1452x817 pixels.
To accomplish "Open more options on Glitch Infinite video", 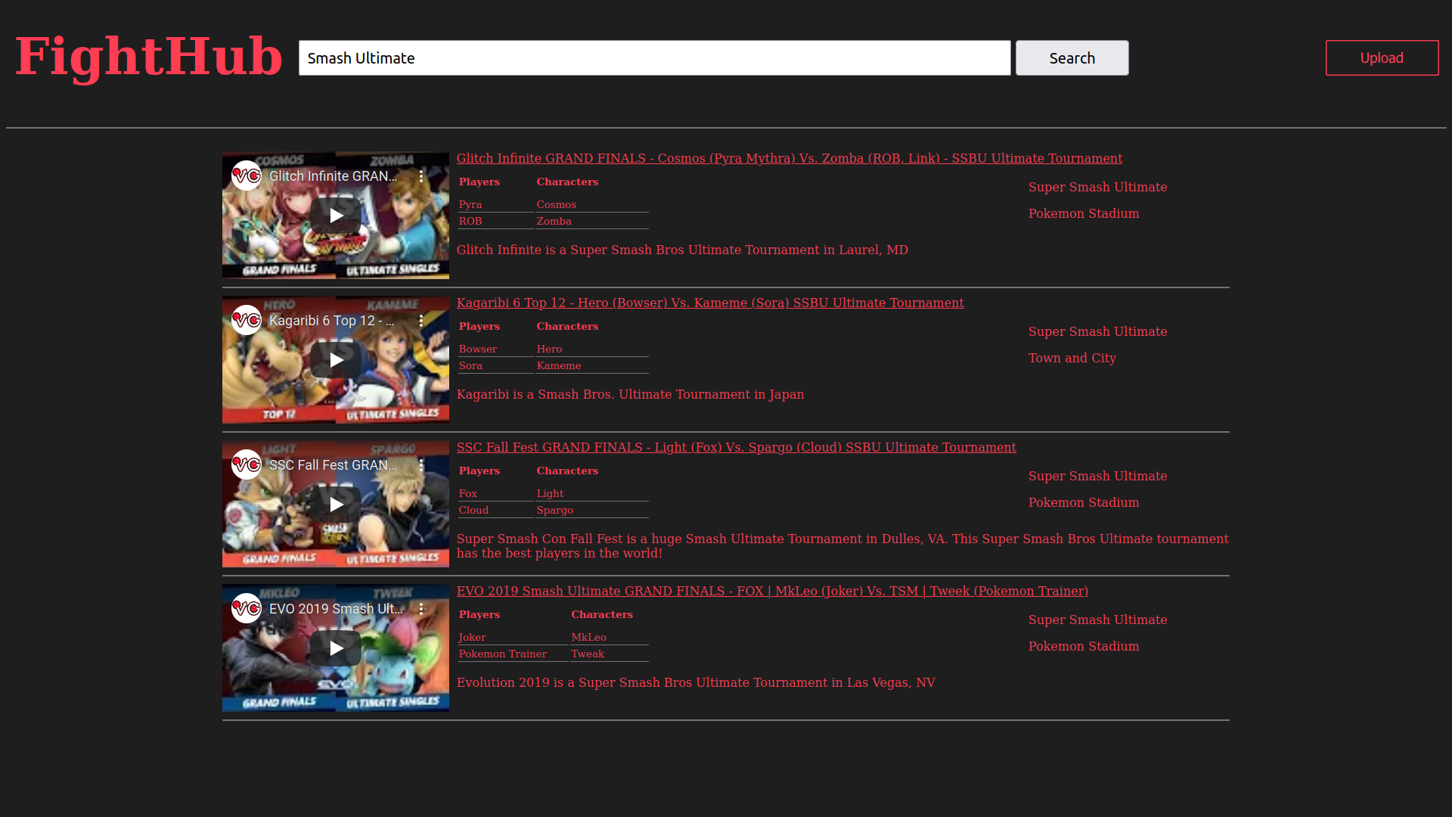I will coord(421,176).
